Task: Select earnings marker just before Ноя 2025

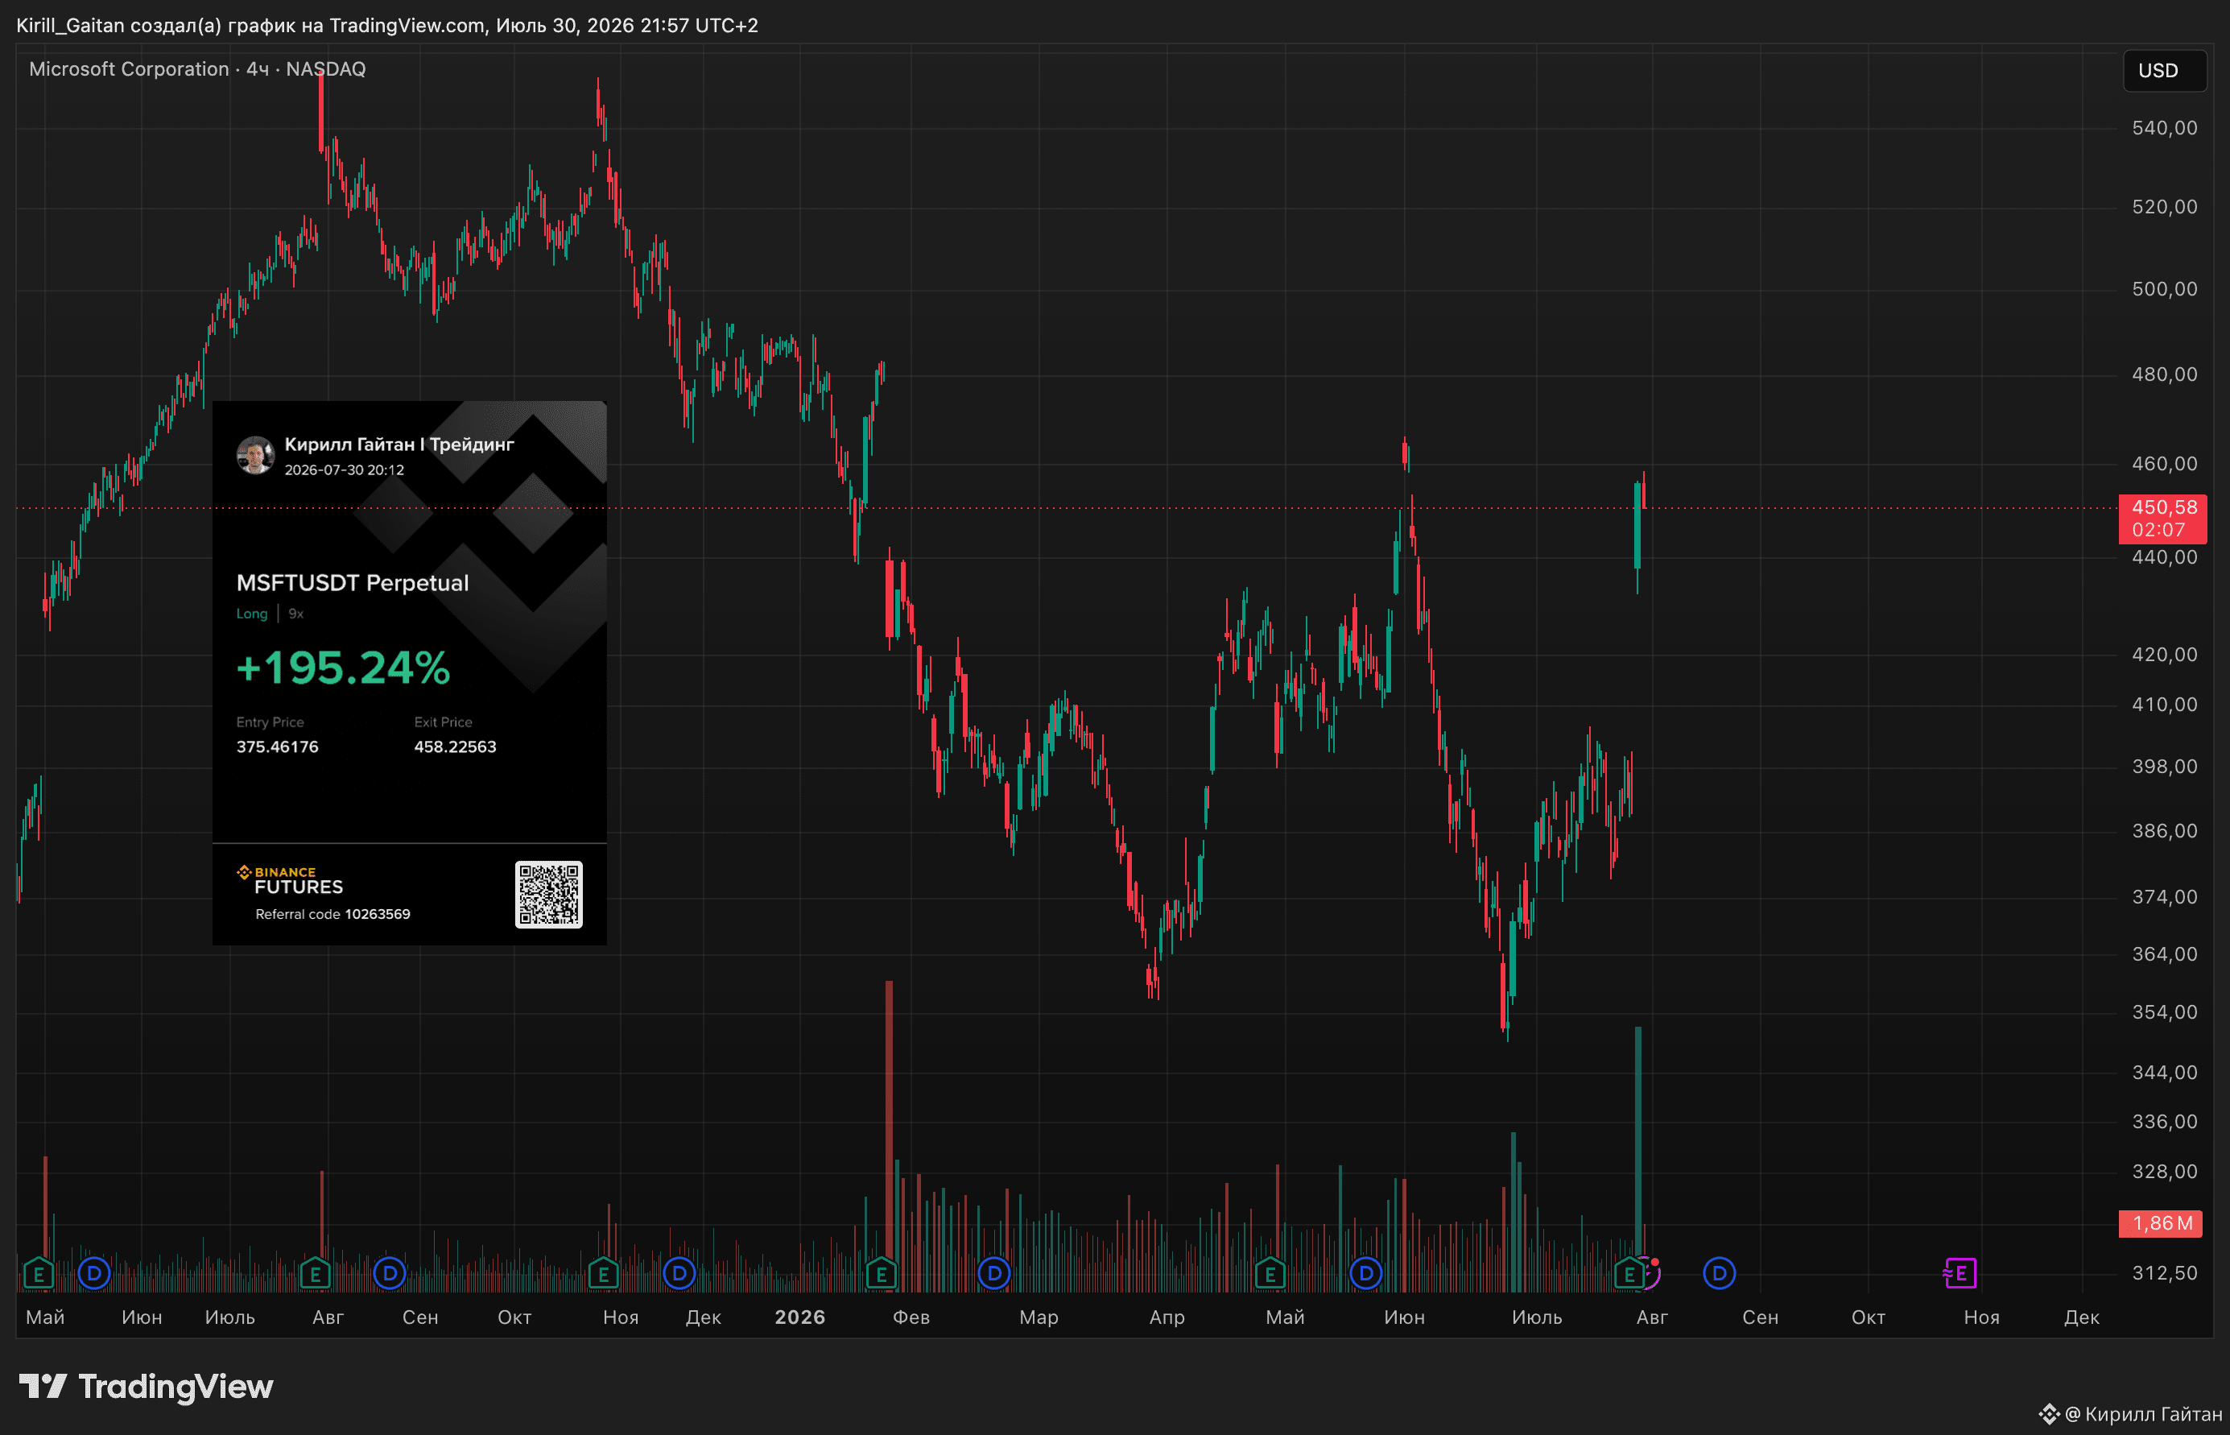Action: pos(604,1273)
